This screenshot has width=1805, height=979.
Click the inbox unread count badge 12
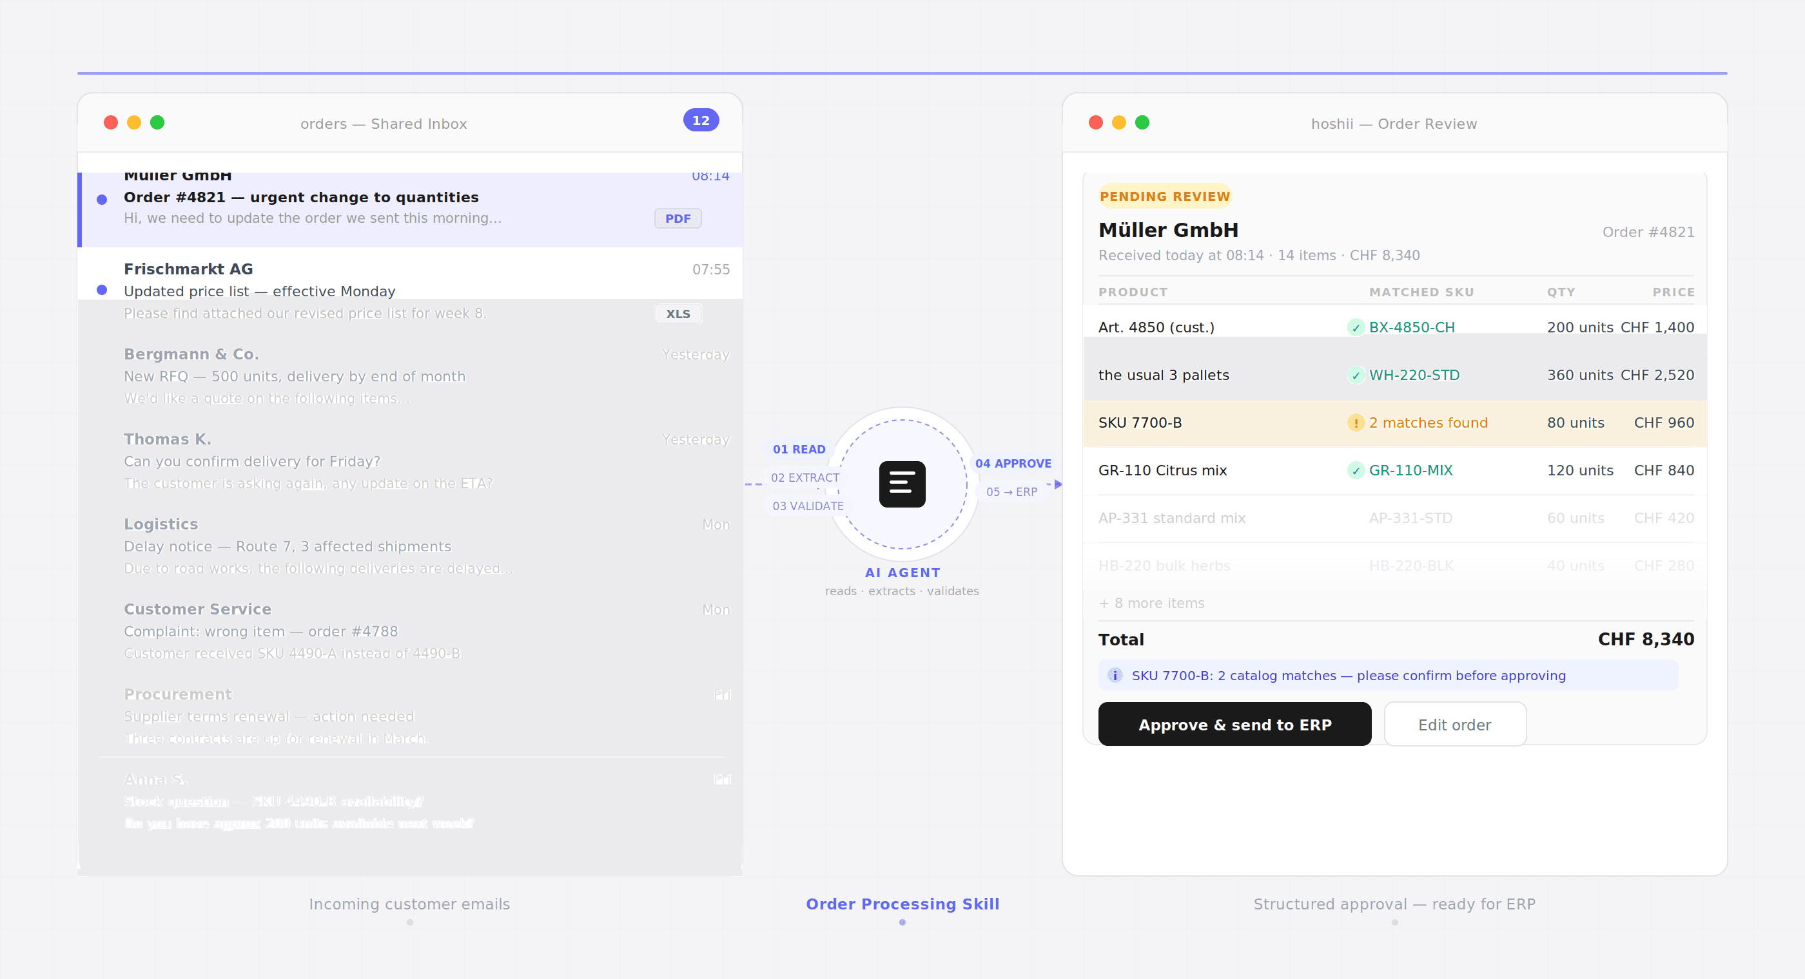700,120
